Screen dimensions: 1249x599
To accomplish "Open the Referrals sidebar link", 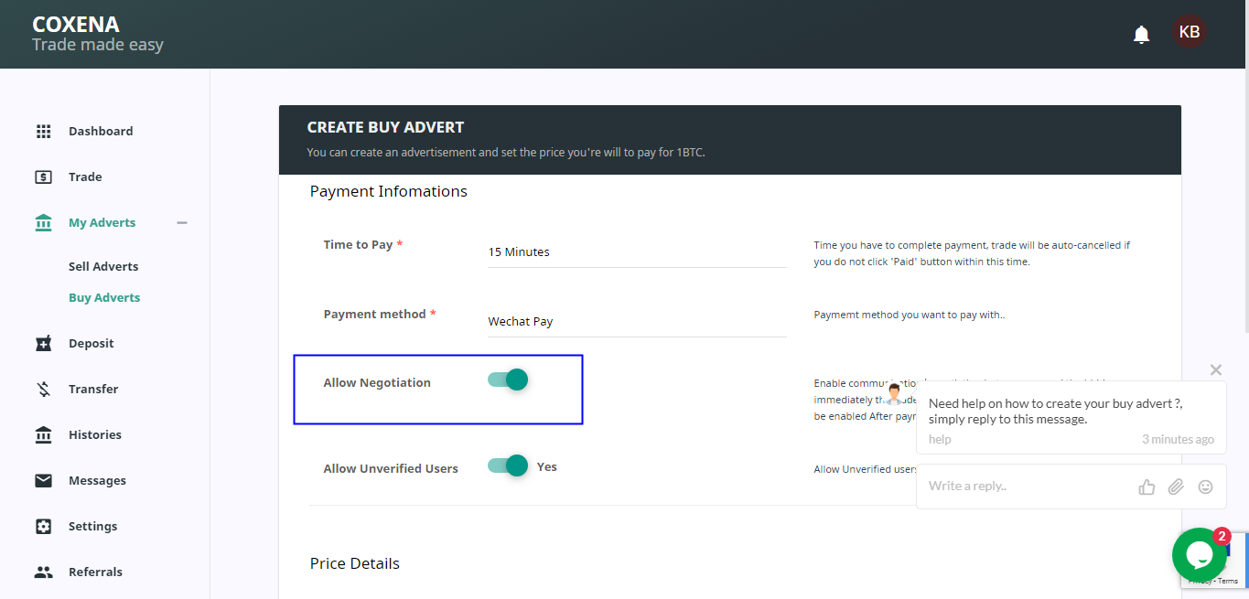I will [95, 572].
